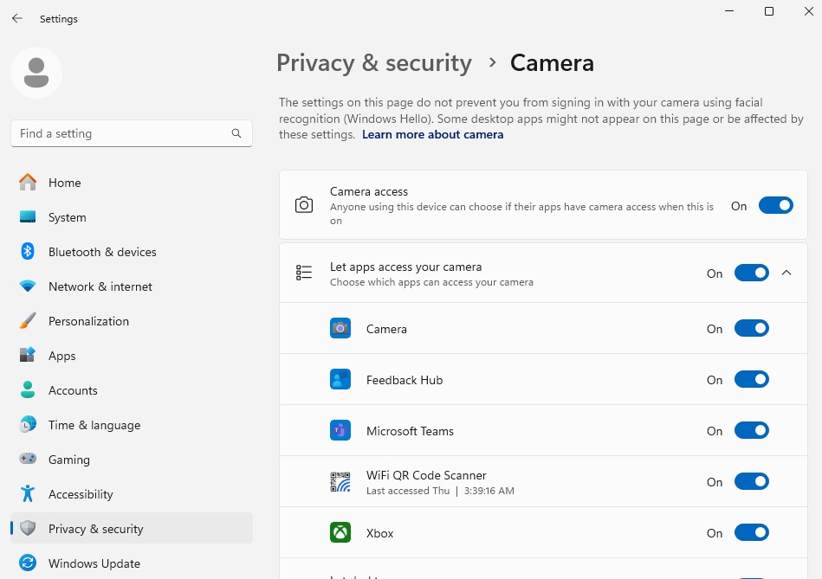The image size is (822, 579).
Task: Click the Xbox app icon
Action: coord(340,533)
